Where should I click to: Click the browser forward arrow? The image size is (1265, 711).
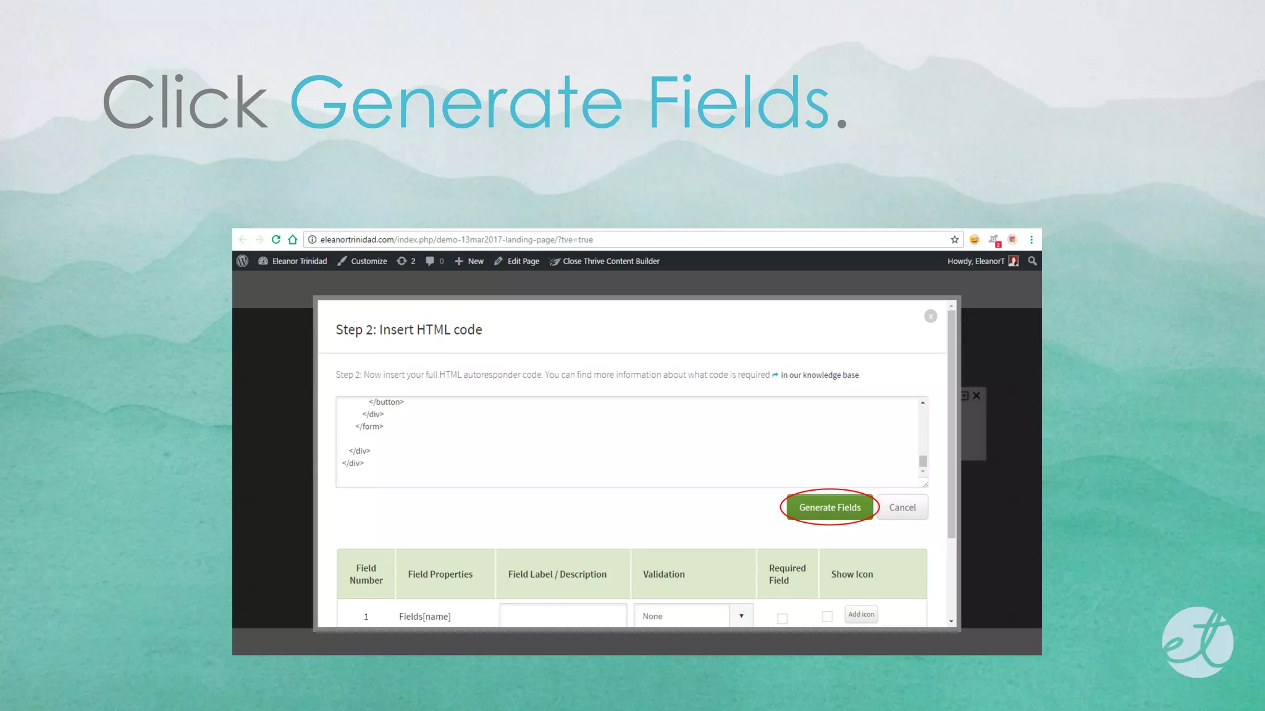(259, 239)
